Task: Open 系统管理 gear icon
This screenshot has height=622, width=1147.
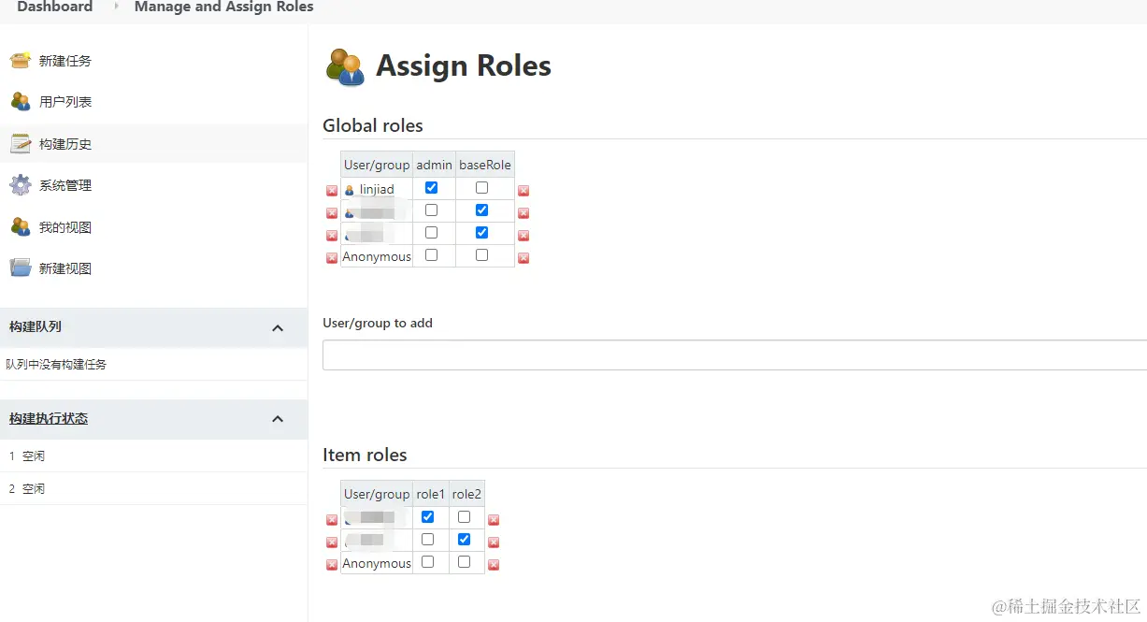Action: coord(21,185)
